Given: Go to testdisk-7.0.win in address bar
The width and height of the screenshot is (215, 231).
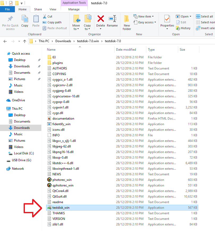Looking at the screenshot, I should click(x=88, y=41).
